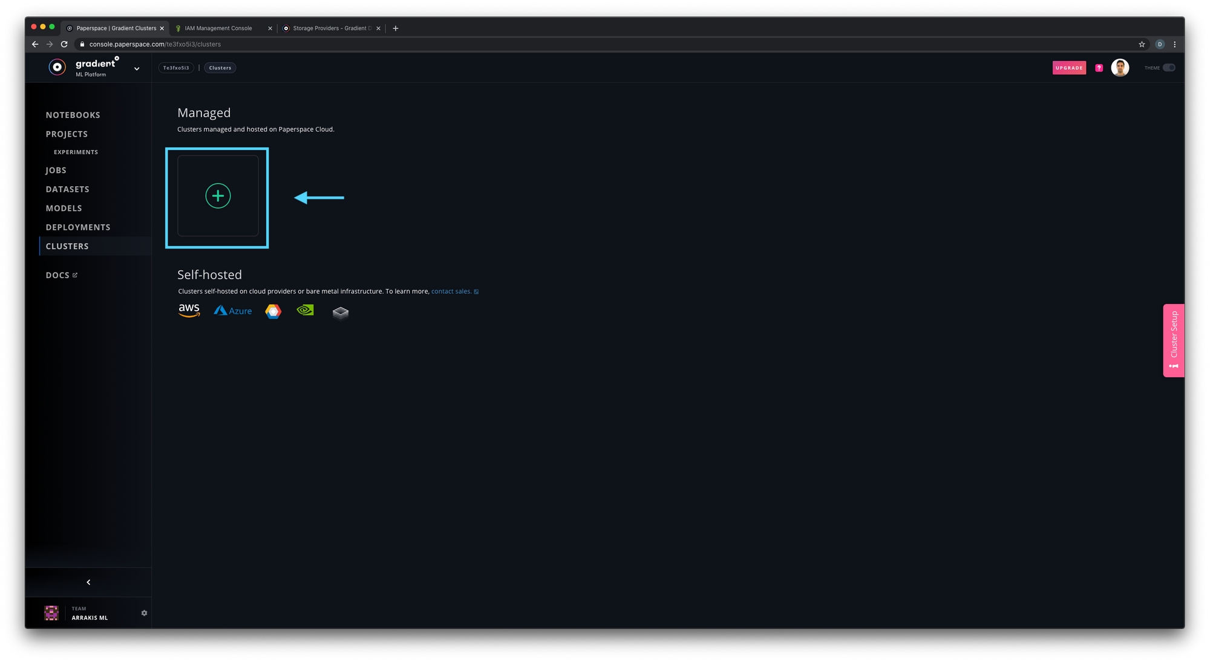
Task: Bookmark the page with the star icon
Action: pyautogui.click(x=1142, y=44)
